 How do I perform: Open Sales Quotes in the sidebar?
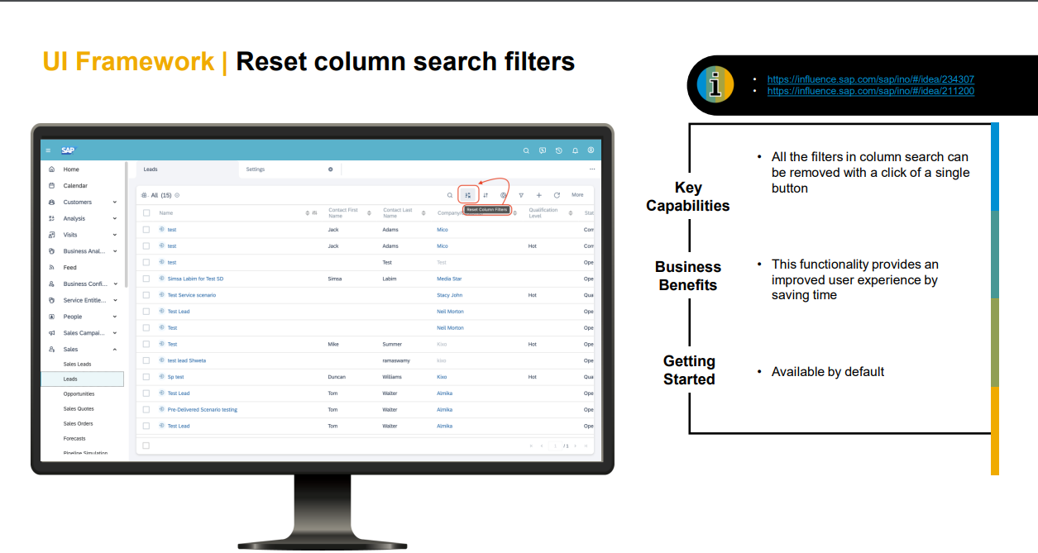click(x=79, y=409)
